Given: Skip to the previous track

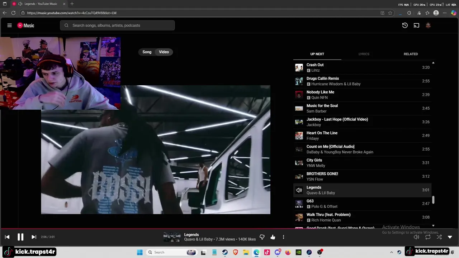Looking at the screenshot, I should [x=7, y=237].
